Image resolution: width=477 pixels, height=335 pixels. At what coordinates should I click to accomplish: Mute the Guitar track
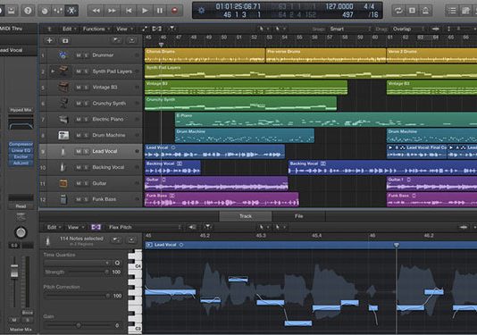click(79, 183)
